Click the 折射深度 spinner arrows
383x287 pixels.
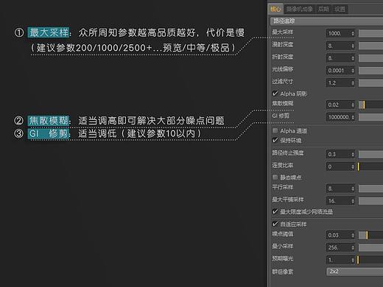pos(353,58)
